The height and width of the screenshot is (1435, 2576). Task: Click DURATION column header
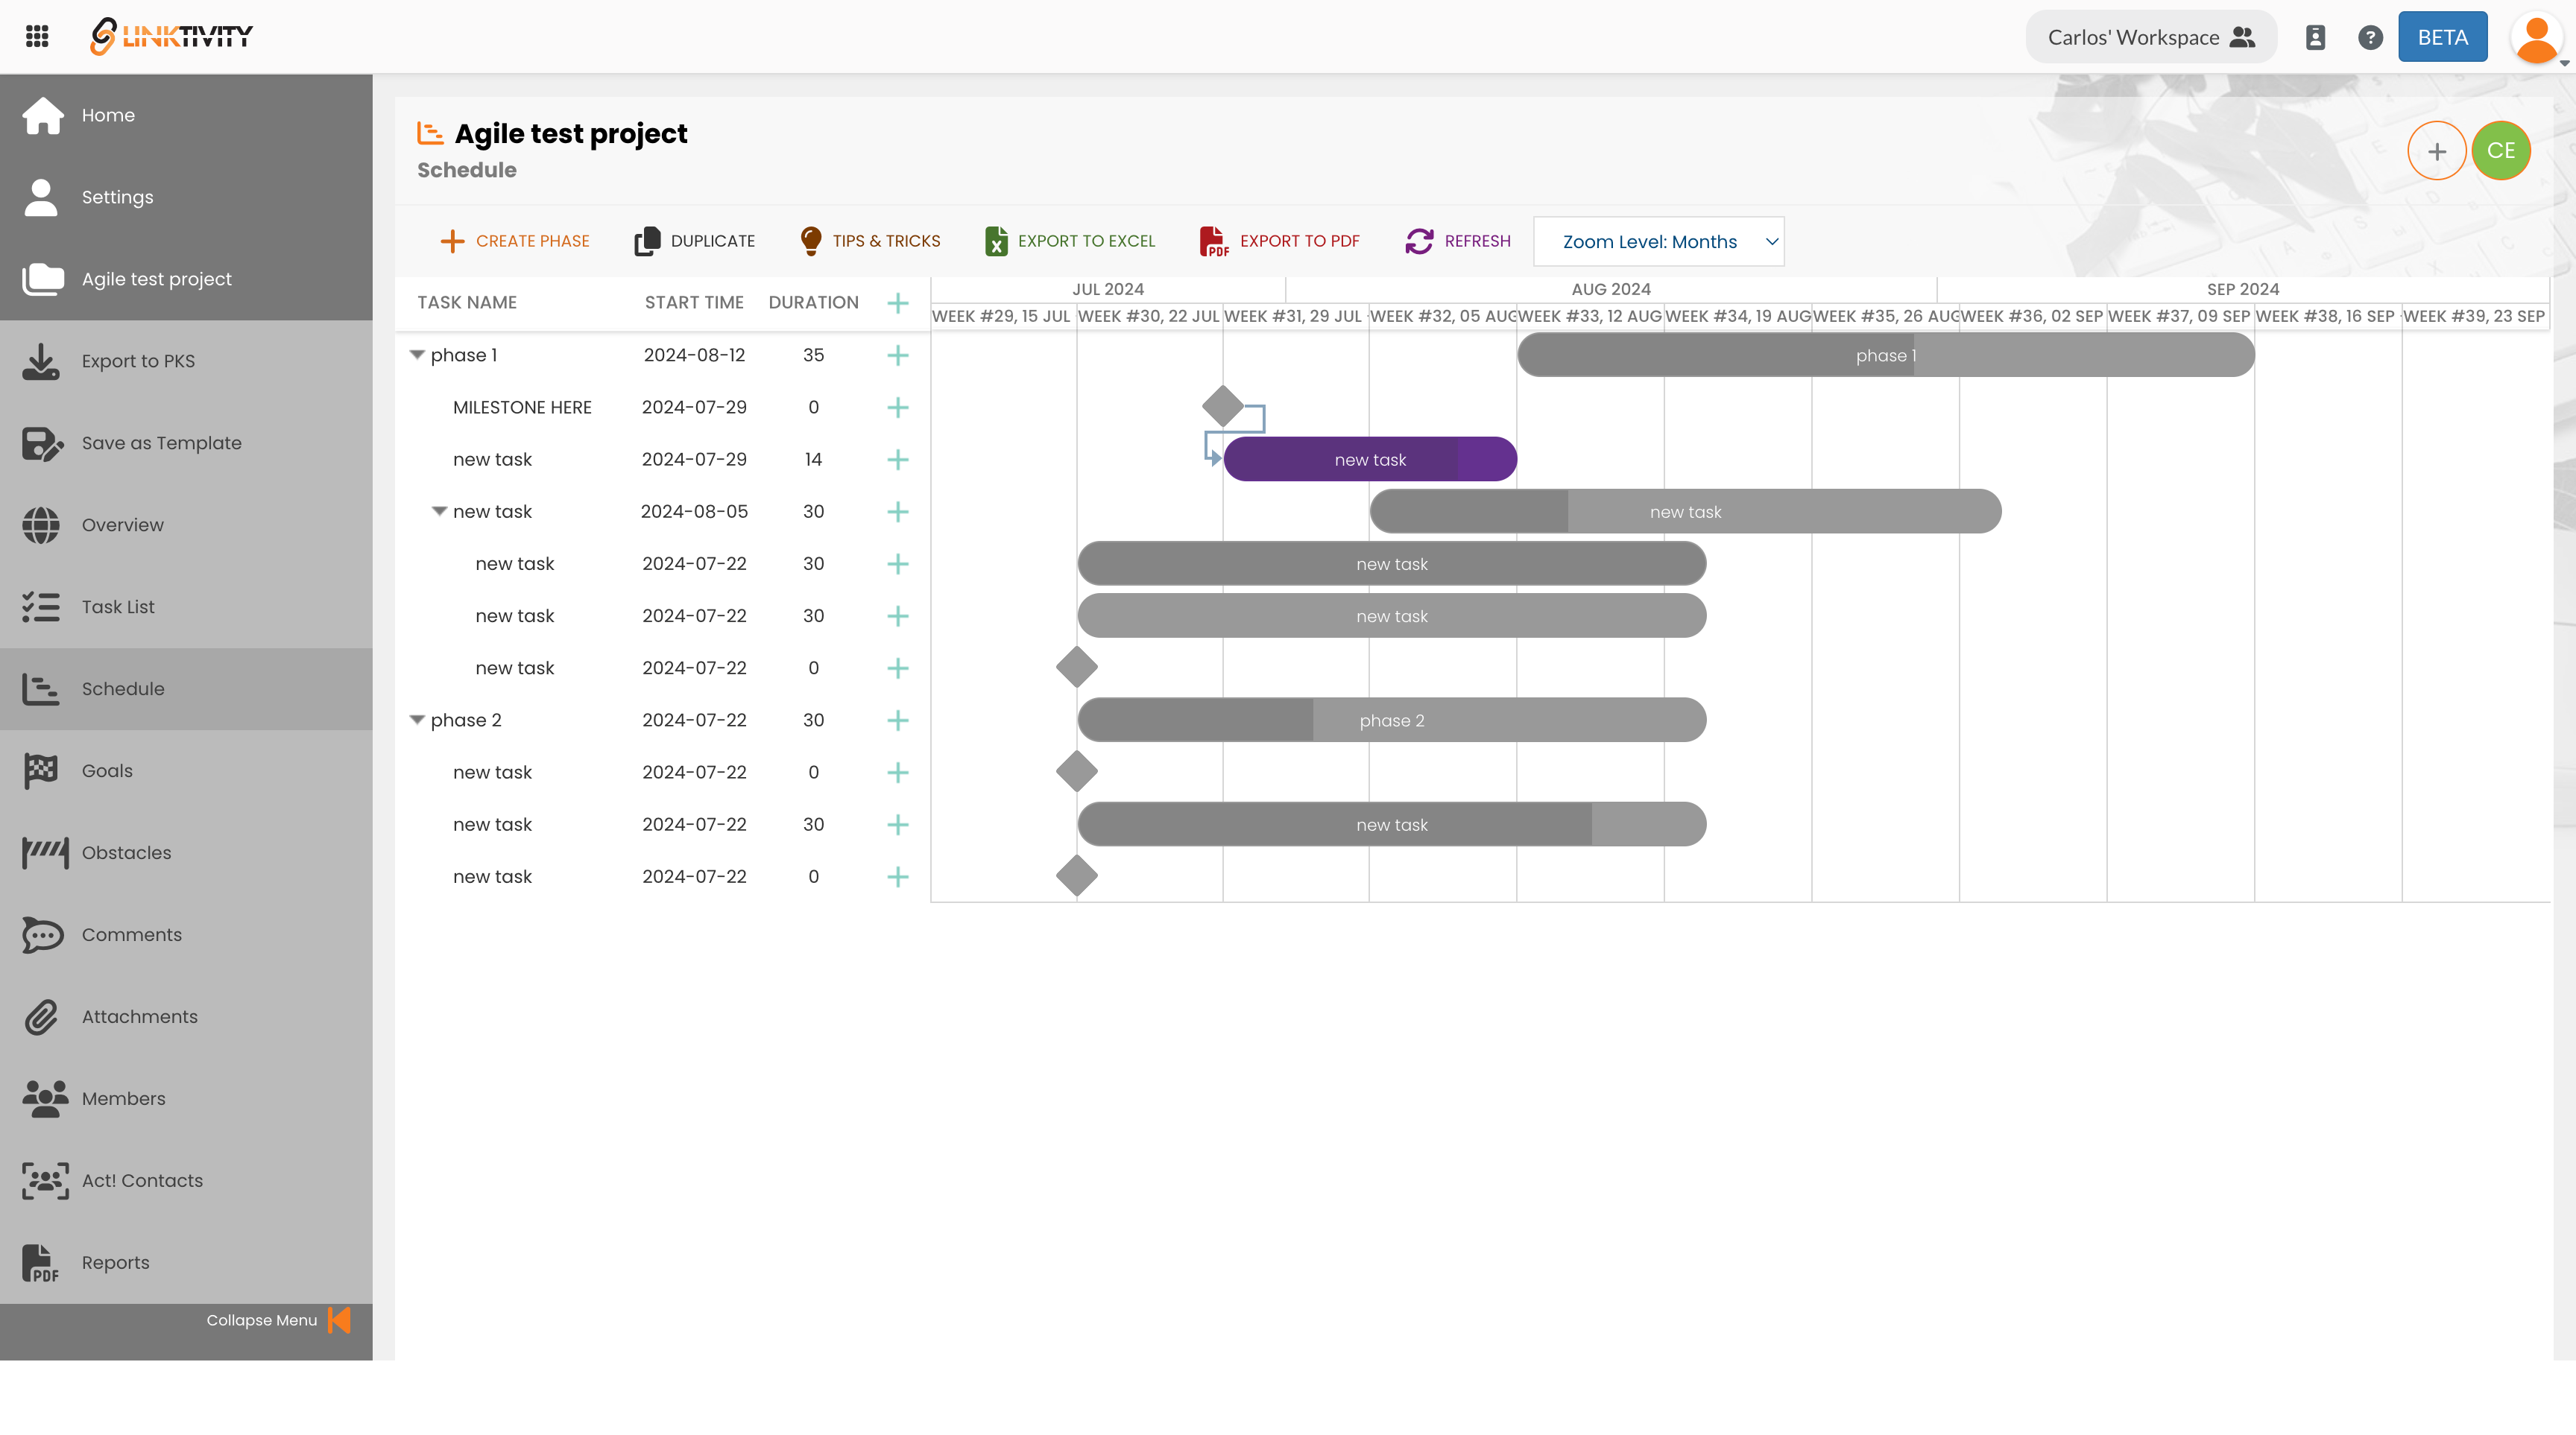813,302
